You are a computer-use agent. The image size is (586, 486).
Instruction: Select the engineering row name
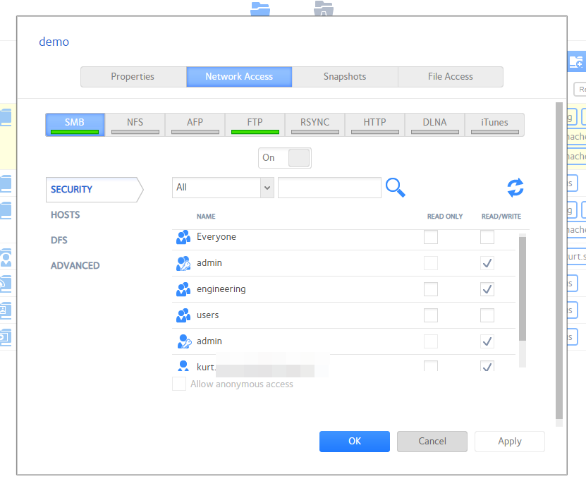pos(221,289)
